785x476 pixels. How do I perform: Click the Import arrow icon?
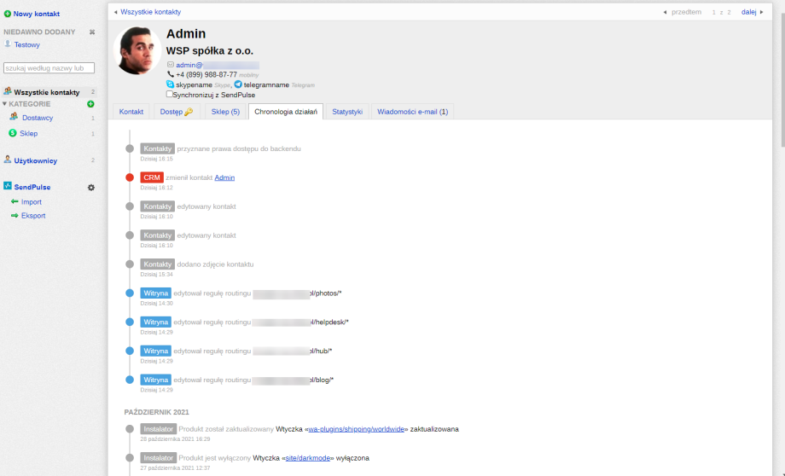coord(15,202)
